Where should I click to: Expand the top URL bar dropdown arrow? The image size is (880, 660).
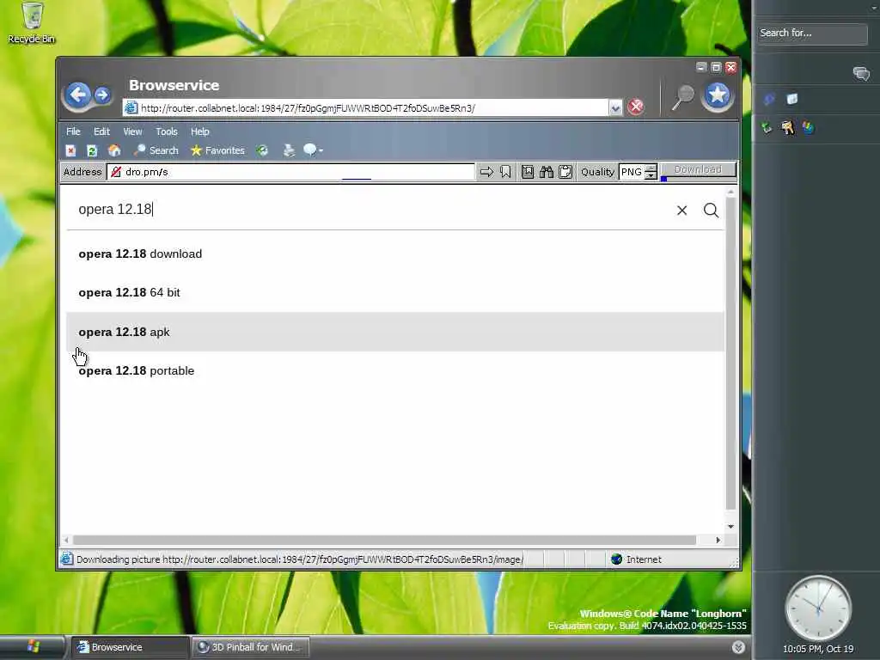click(x=615, y=107)
